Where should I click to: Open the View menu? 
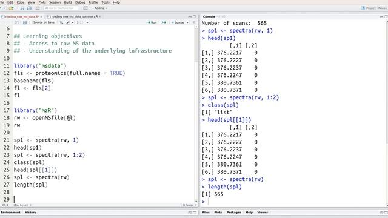pos(31,2)
